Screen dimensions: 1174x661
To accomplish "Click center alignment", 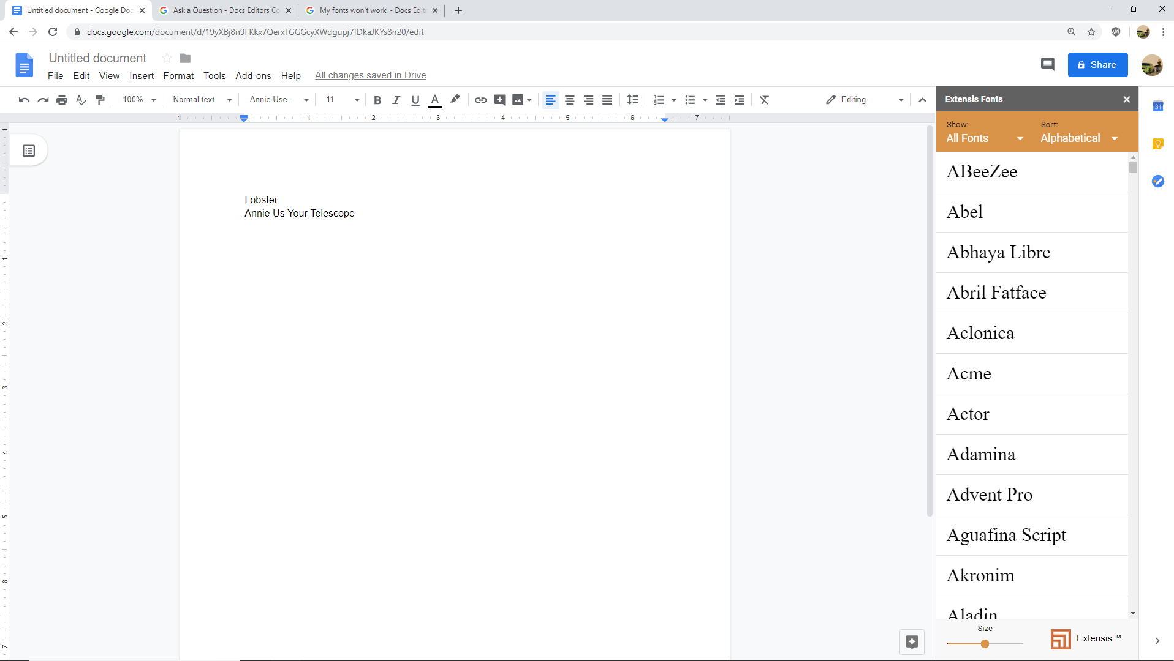I will (570, 100).
